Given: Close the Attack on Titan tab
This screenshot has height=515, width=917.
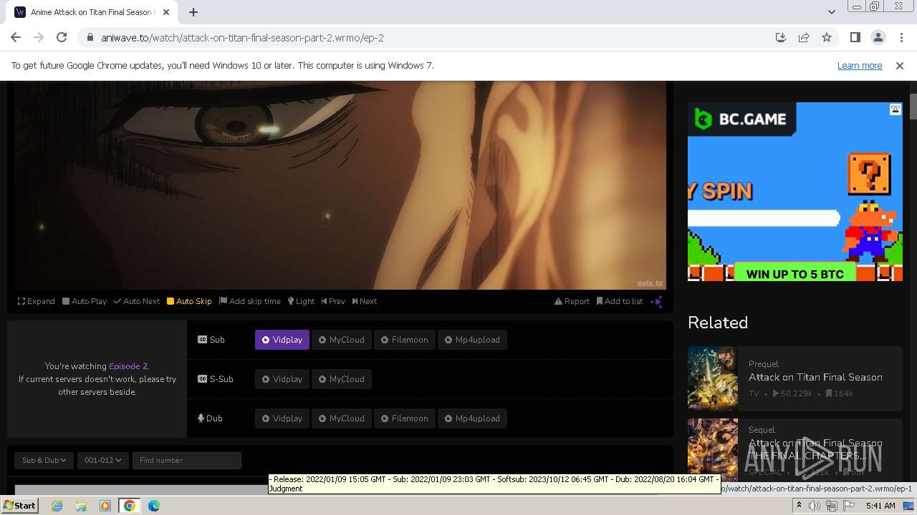Looking at the screenshot, I should (166, 12).
